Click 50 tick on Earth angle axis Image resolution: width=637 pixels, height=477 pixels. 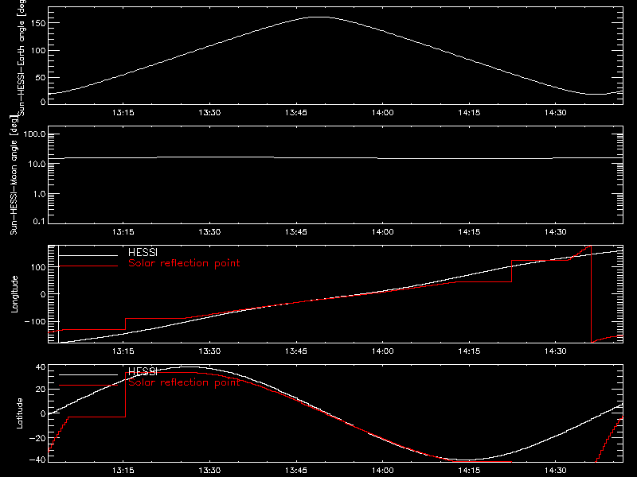[41, 77]
